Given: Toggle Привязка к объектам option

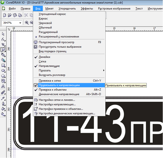Looking at the screenshot, I should pyautogui.click(x=69, y=90).
